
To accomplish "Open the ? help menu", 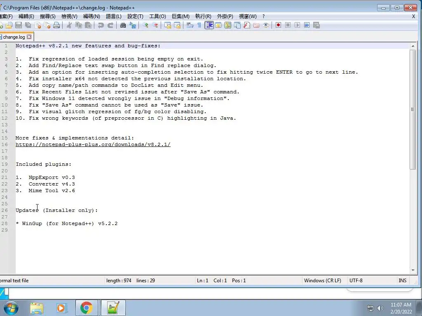I will coord(263,16).
